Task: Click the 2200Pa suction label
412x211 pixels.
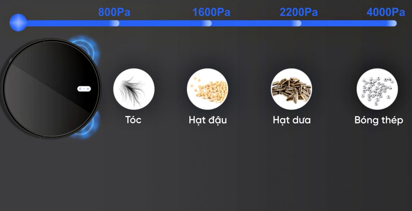Action: (299, 12)
